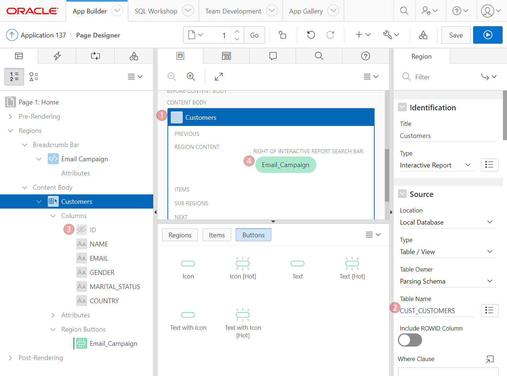
Task: Collapse the Regions tree node
Action: coord(11,131)
